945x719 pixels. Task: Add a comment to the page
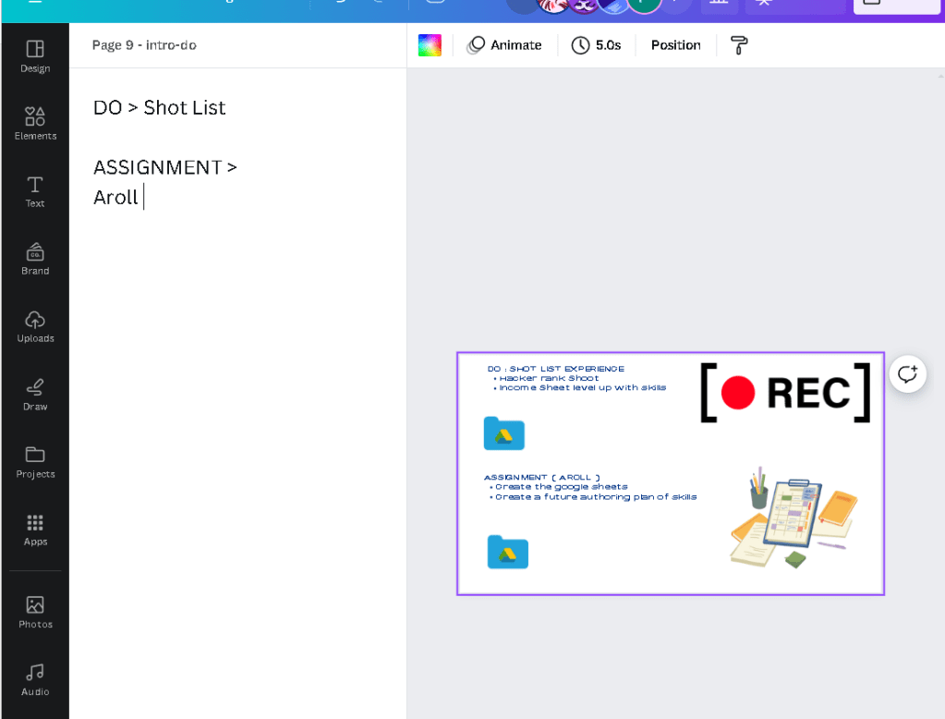907,374
